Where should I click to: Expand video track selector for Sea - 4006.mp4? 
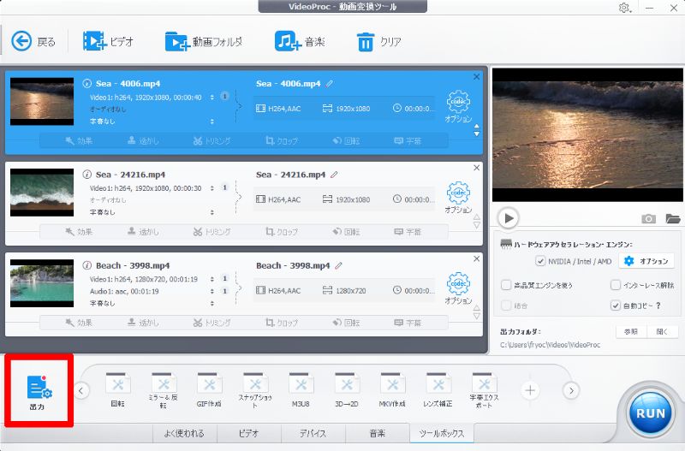[x=211, y=97]
